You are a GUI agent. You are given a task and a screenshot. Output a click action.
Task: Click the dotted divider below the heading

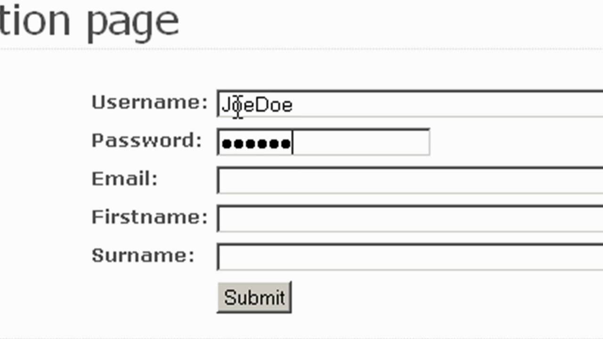pyautogui.click(x=301, y=48)
